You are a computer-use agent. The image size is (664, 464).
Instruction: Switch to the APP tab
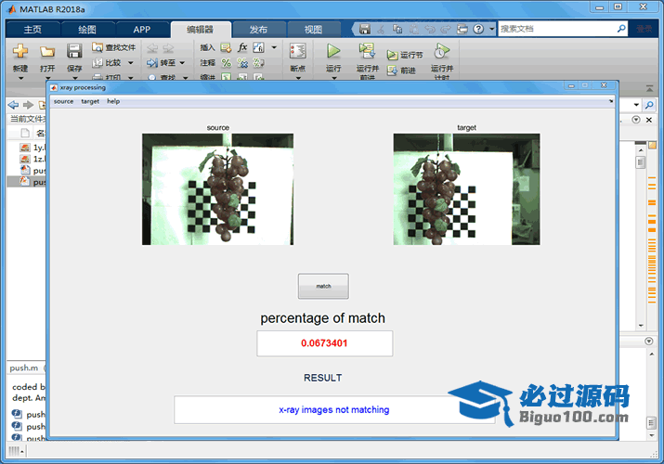pyautogui.click(x=142, y=29)
